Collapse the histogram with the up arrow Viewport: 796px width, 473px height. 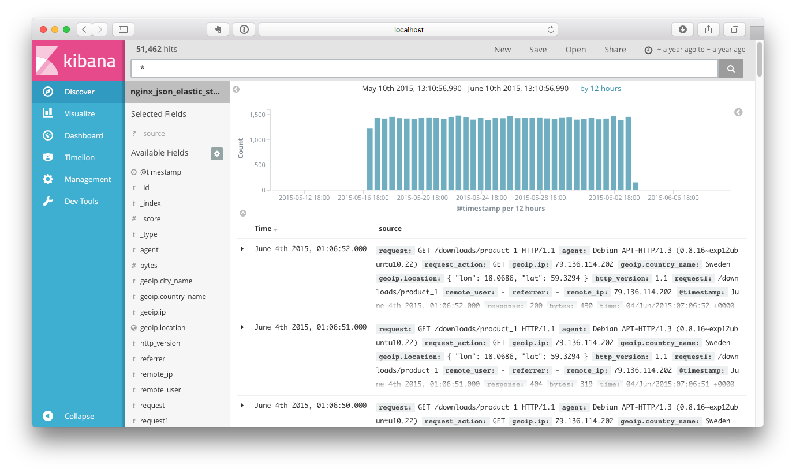(x=243, y=213)
